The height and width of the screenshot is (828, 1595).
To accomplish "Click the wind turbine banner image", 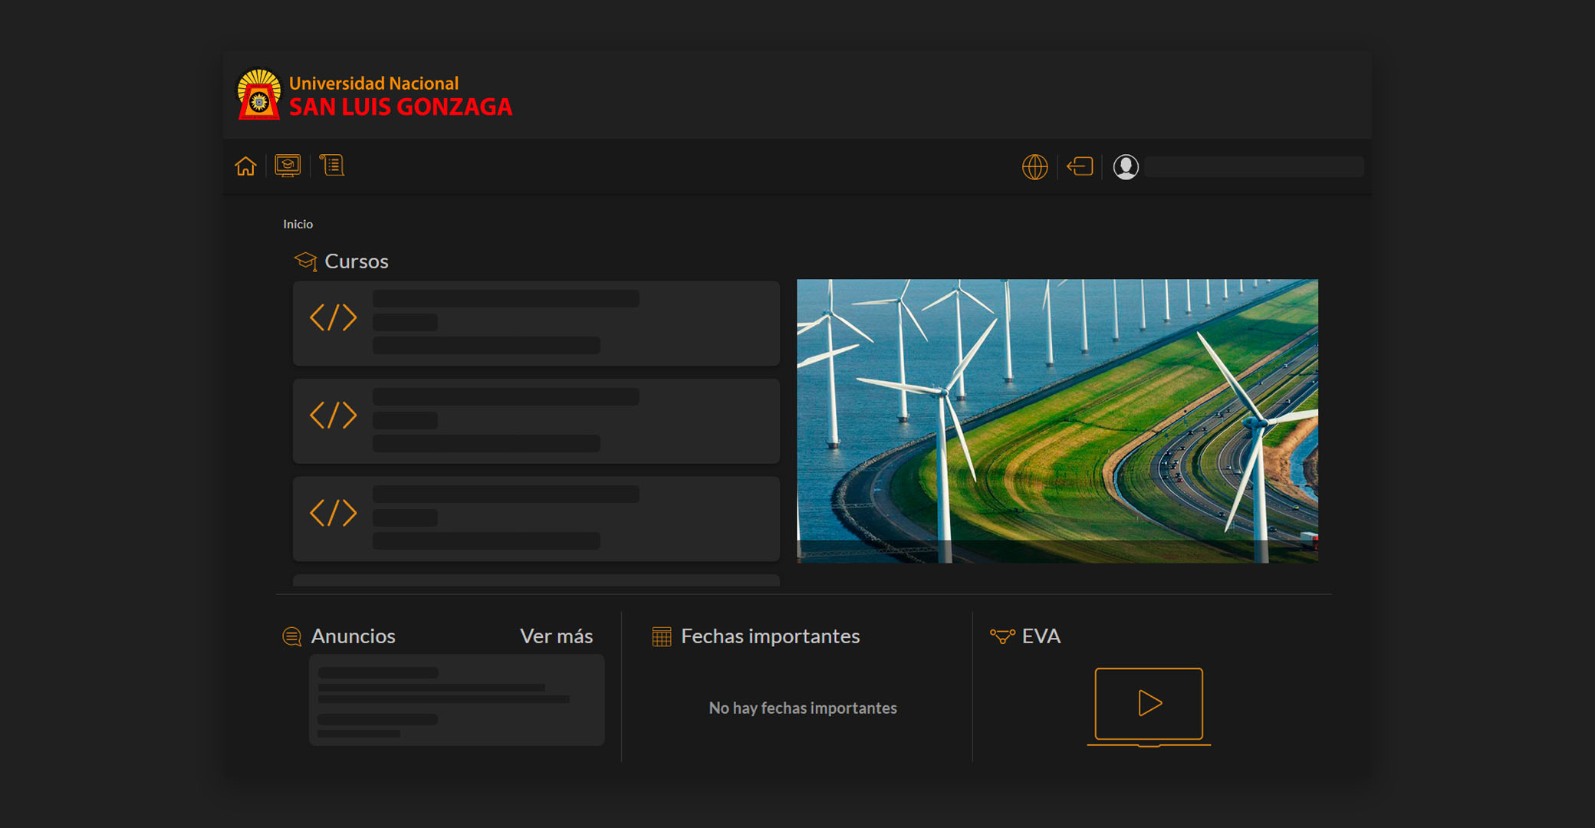I will [1057, 421].
